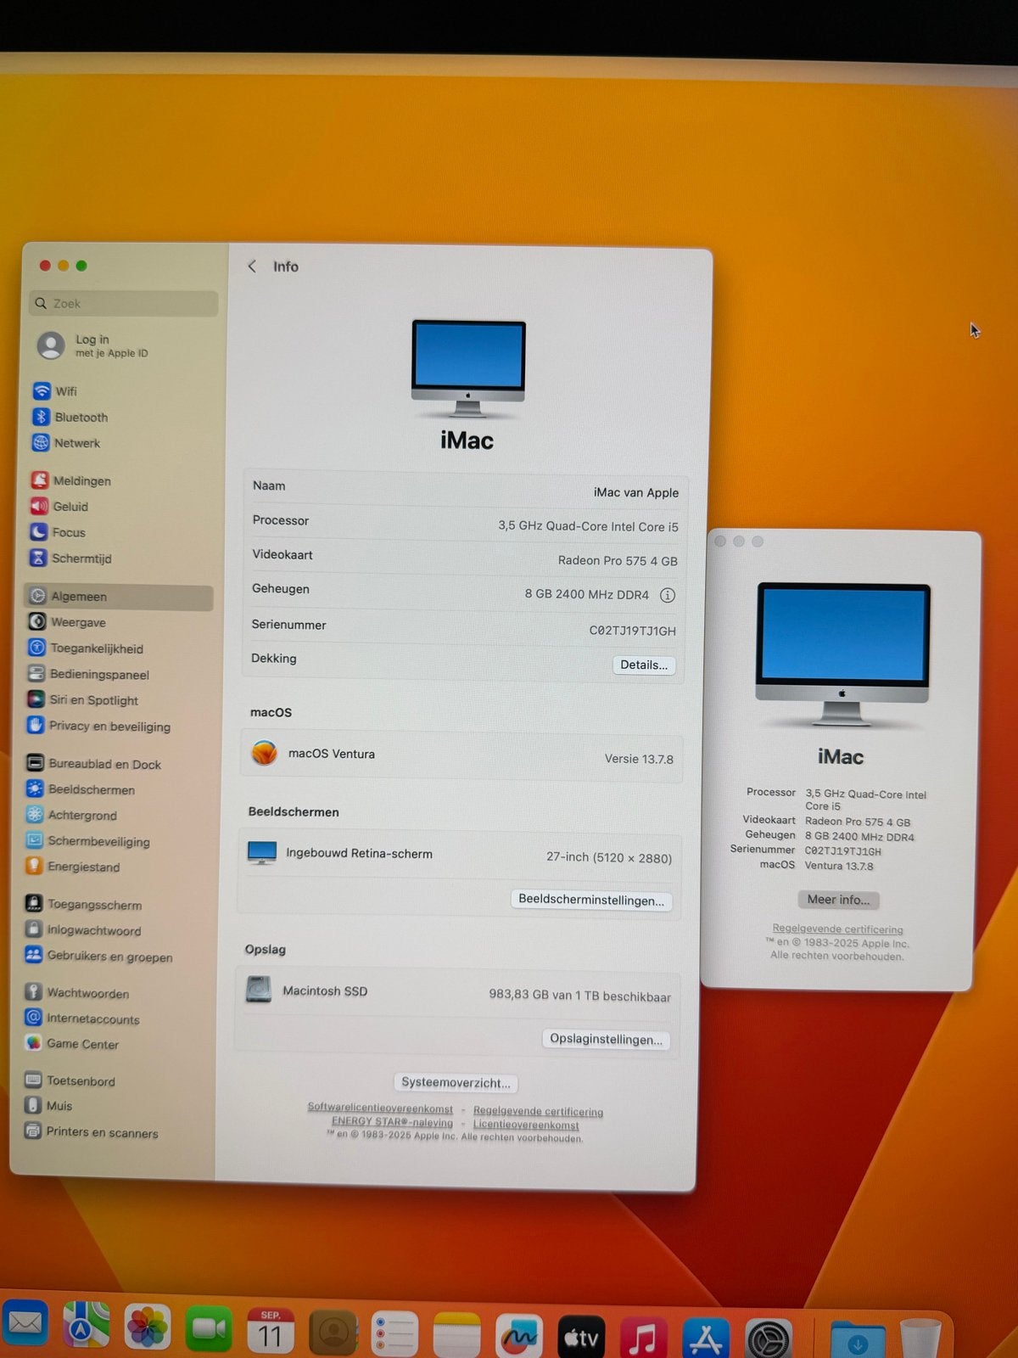The image size is (1018, 1358).
Task: Open ENERGY STAR-naleving link
Action: pos(392,1122)
